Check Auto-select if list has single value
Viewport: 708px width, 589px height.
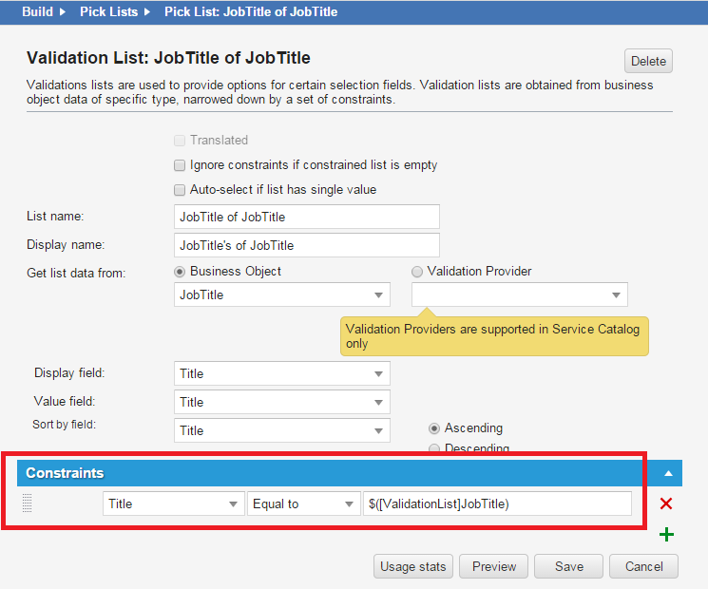point(180,190)
